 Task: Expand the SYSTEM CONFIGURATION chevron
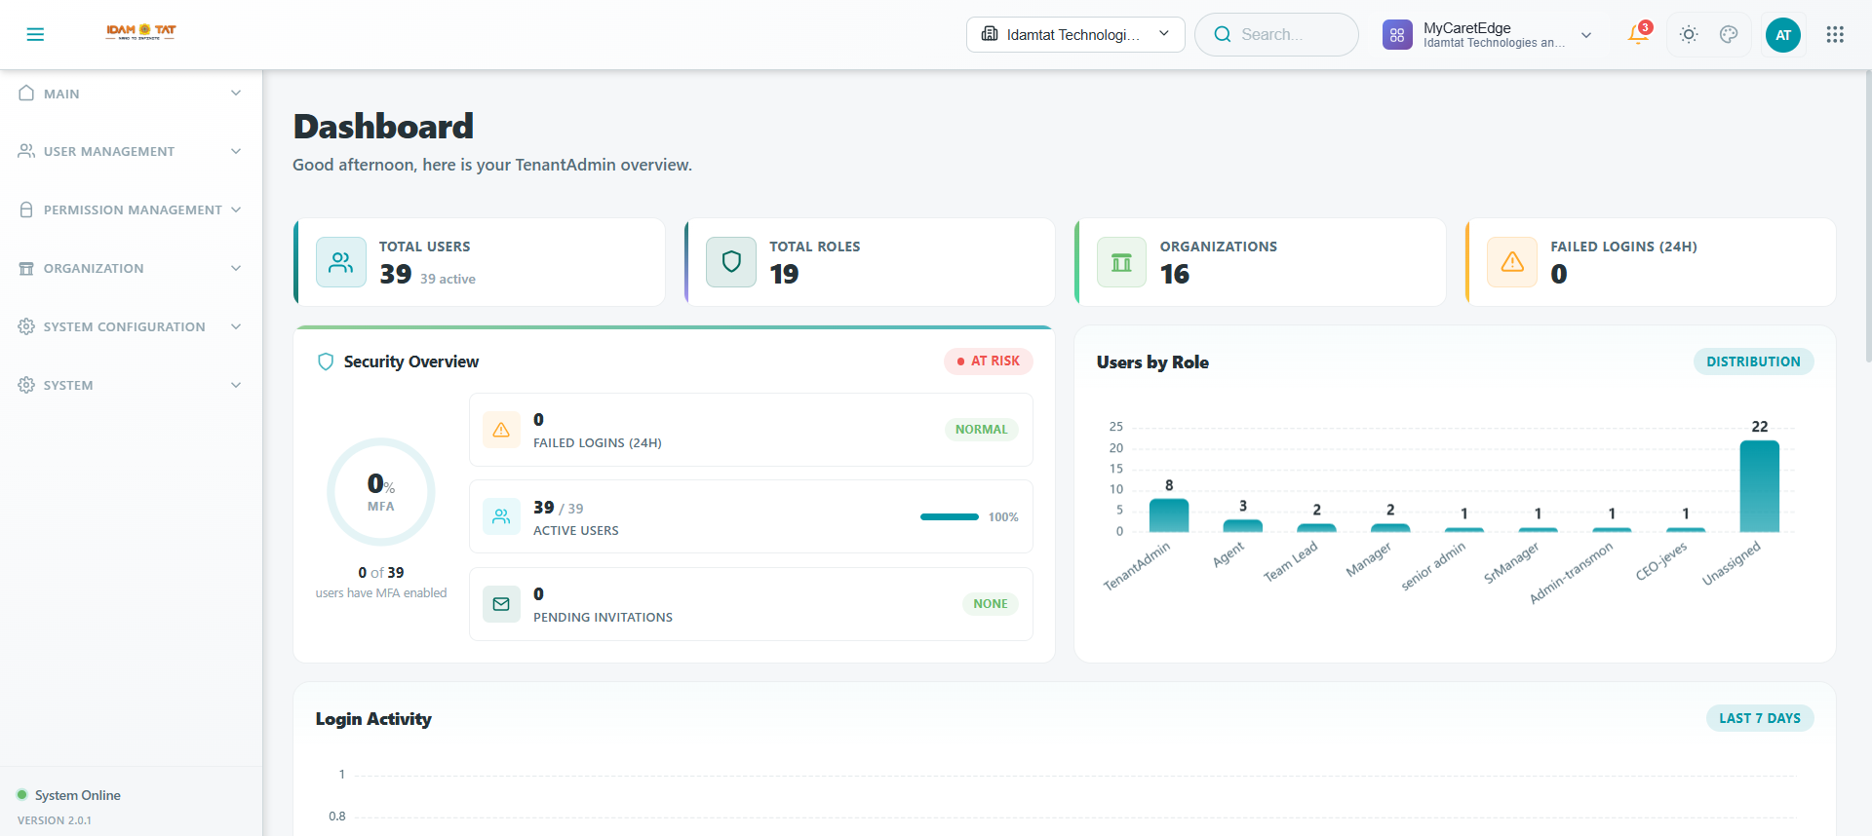point(236,326)
